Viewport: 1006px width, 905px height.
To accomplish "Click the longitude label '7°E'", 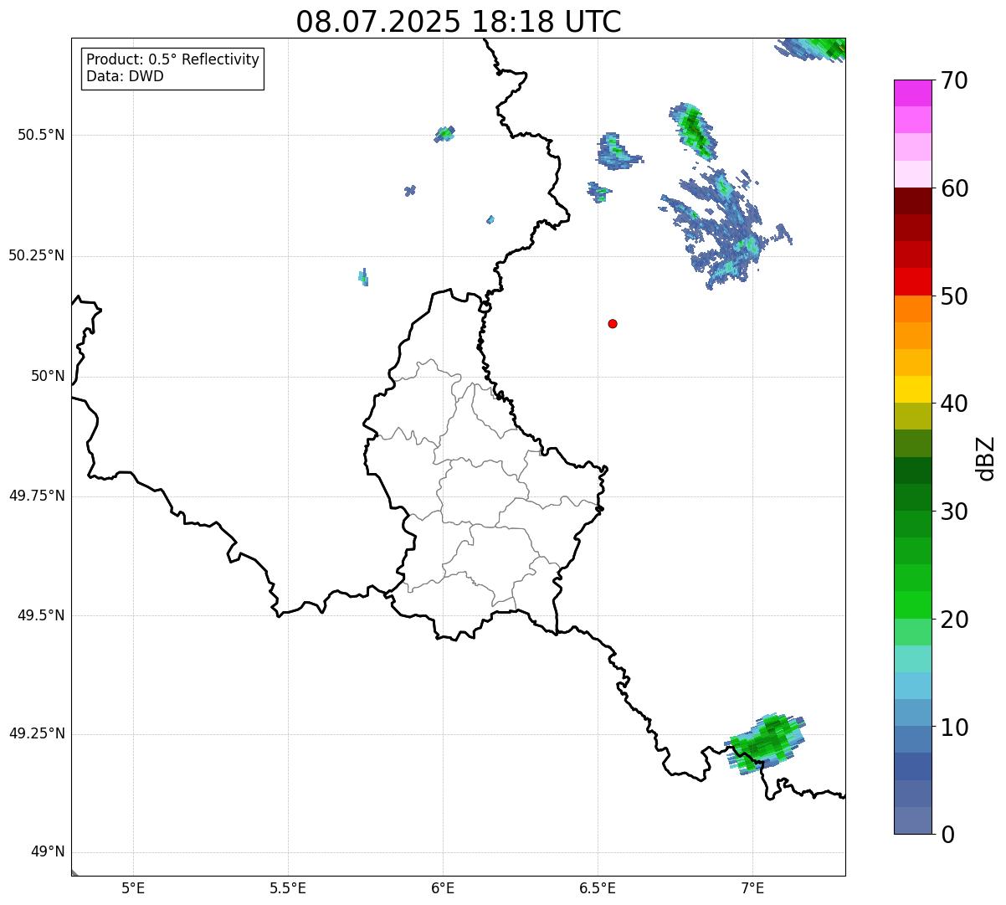I will (x=752, y=888).
